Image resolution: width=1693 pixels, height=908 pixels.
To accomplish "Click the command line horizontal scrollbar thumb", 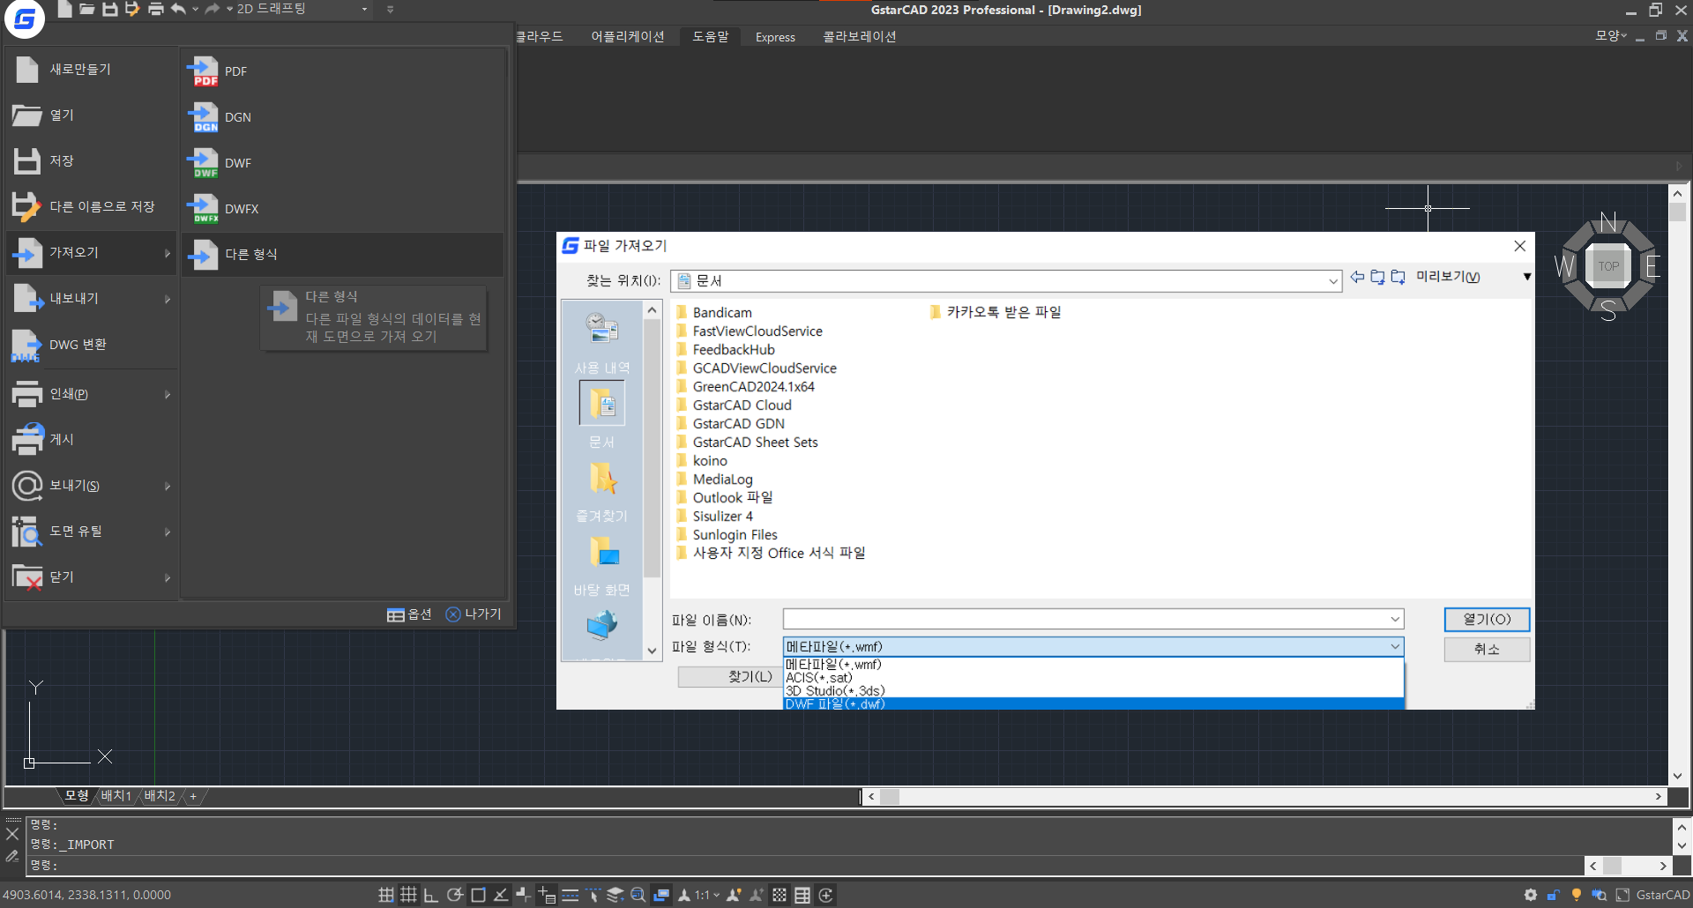I will (1613, 866).
